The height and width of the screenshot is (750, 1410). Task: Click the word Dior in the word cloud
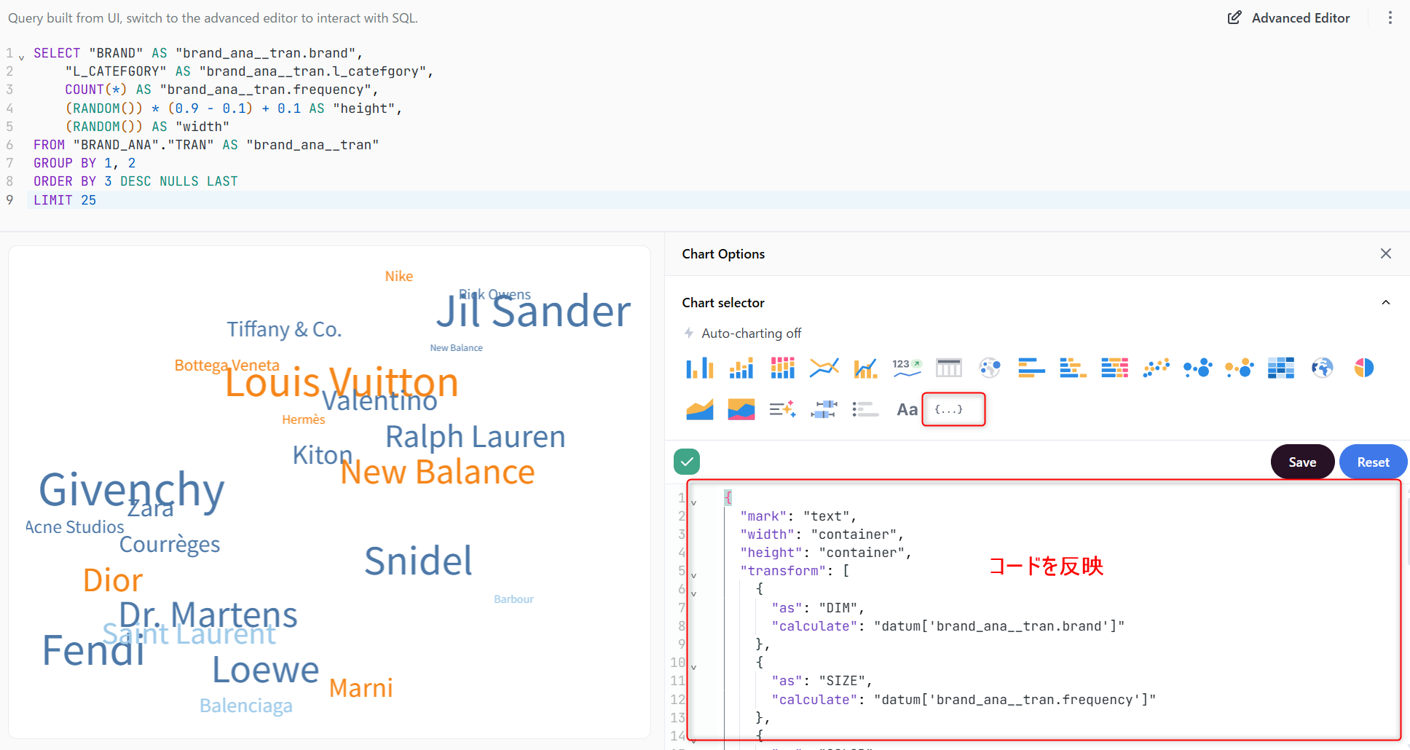(113, 580)
